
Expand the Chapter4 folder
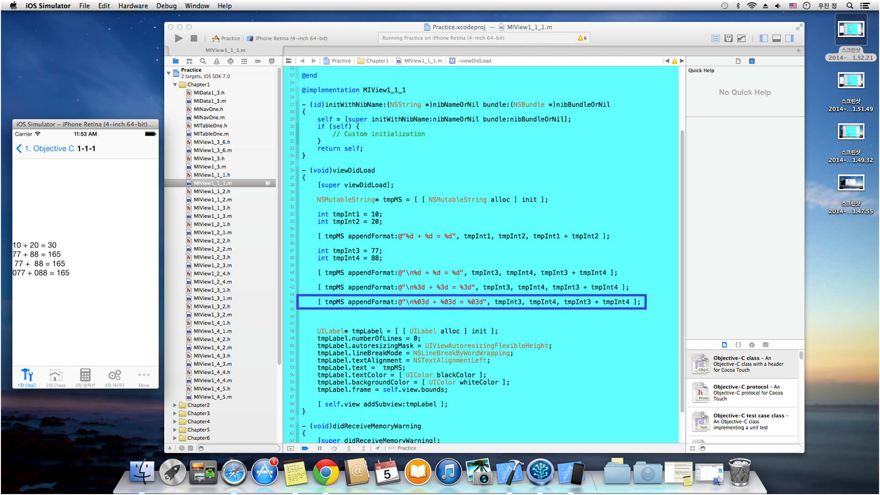175,422
